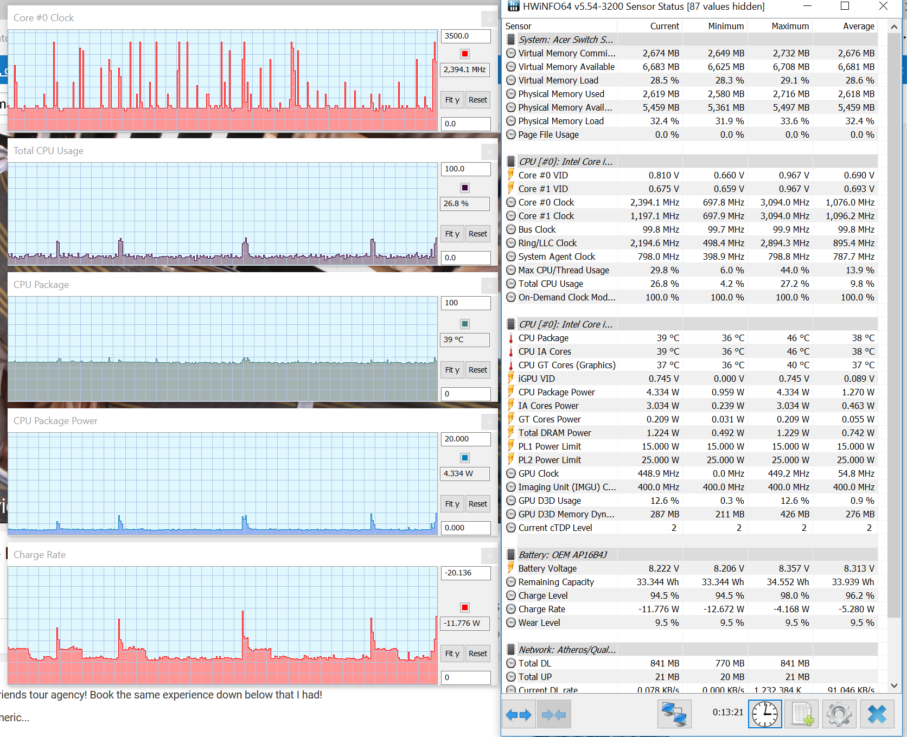This screenshot has width=907, height=737.
Task: Select the Ring/LLC Clock sensor row
Action: 691,243
